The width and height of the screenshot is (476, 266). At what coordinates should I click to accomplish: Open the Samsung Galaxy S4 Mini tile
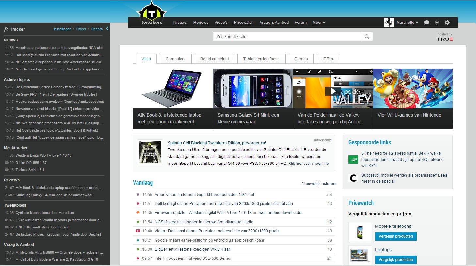[253, 98]
